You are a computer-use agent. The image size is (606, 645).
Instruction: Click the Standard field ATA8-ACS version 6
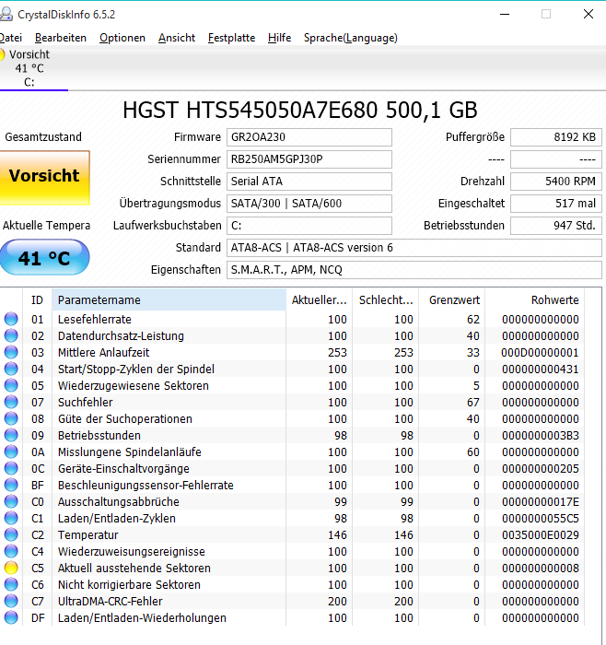(x=414, y=248)
